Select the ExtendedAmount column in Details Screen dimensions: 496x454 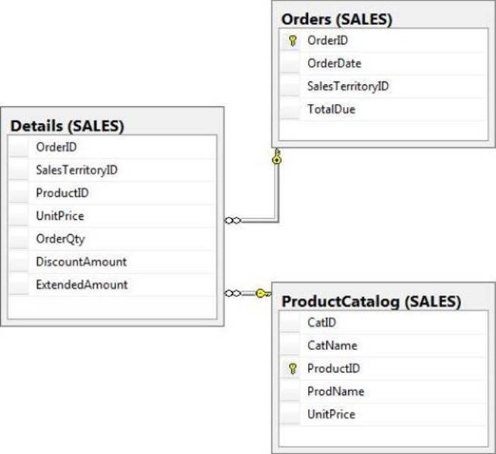click(x=82, y=284)
